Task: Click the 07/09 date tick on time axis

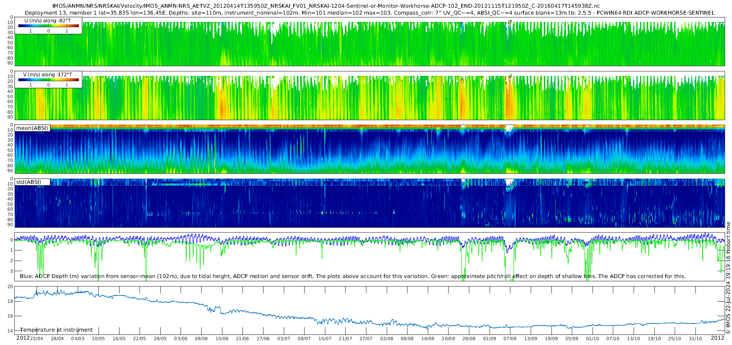Action: [x=510, y=339]
